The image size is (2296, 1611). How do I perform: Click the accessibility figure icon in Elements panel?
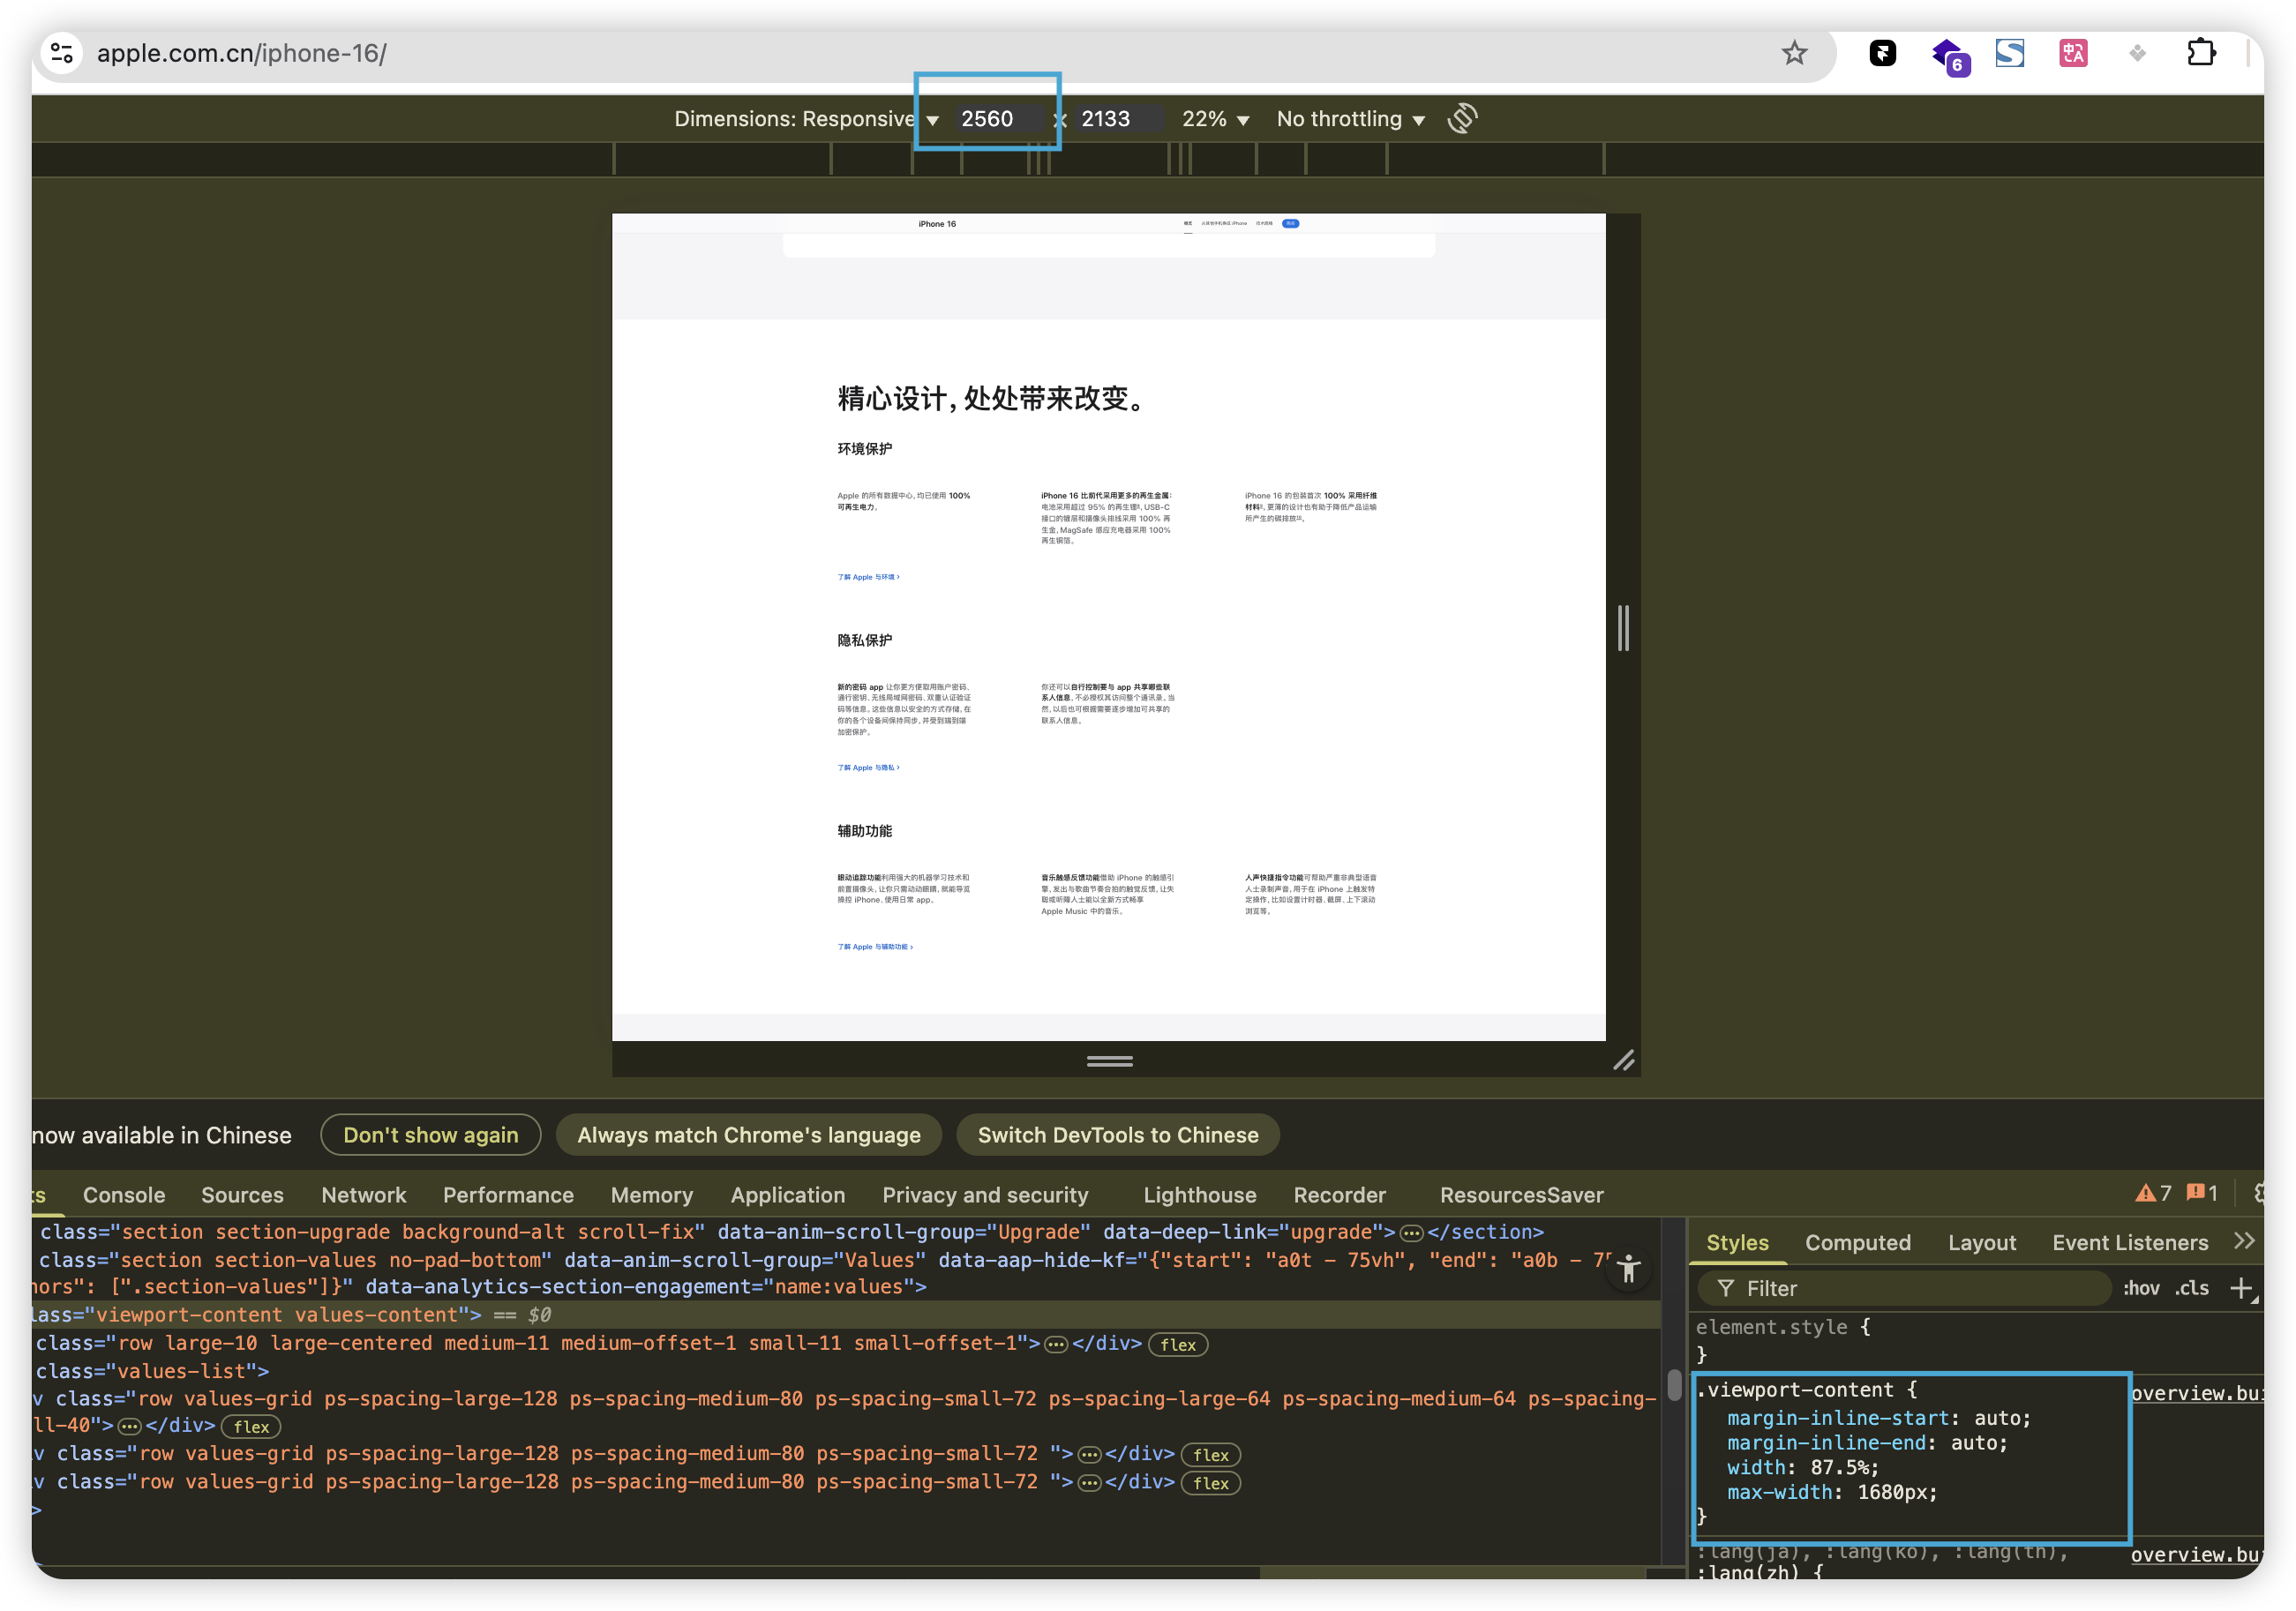tap(1628, 1268)
